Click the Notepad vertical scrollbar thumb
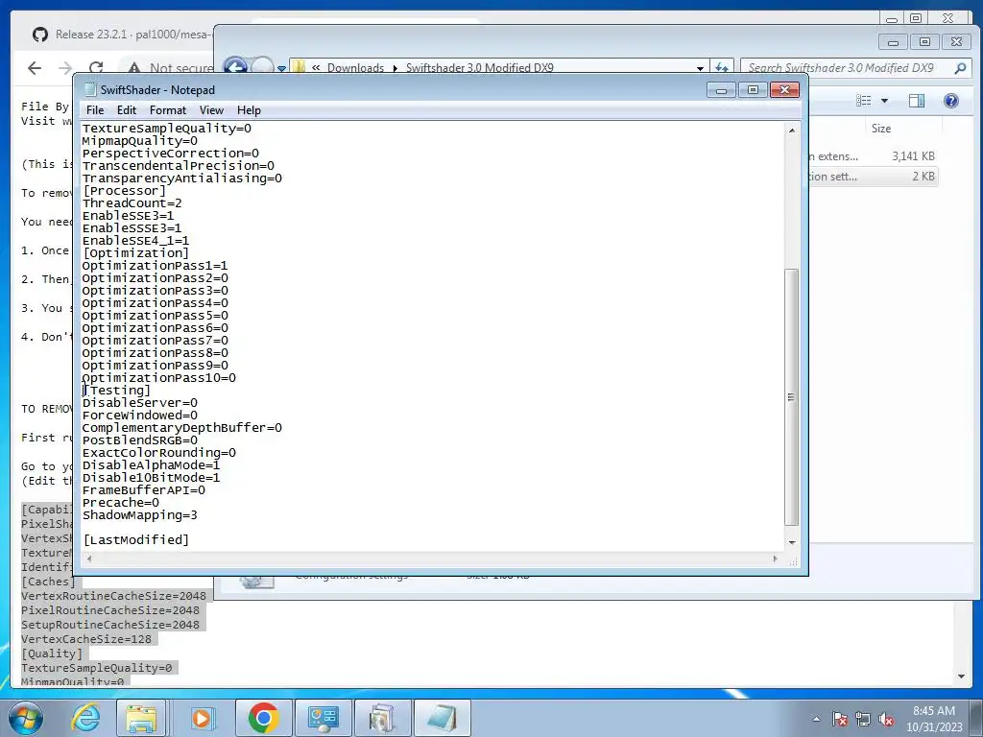This screenshot has height=737, width=983. pyautogui.click(x=792, y=397)
